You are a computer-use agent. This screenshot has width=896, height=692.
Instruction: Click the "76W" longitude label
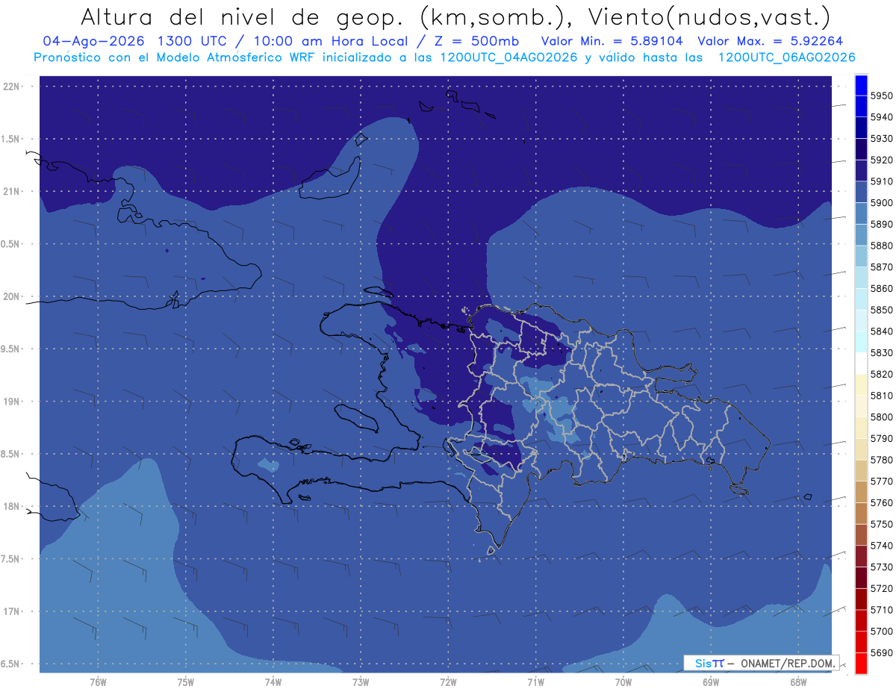(x=98, y=682)
